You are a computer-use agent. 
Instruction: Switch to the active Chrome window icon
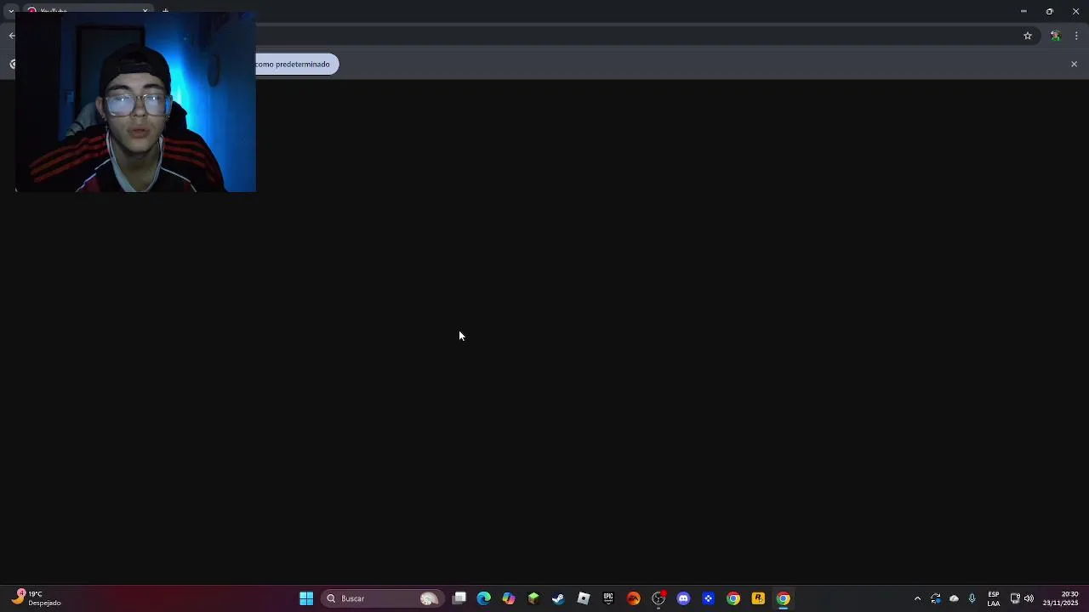pos(783,598)
